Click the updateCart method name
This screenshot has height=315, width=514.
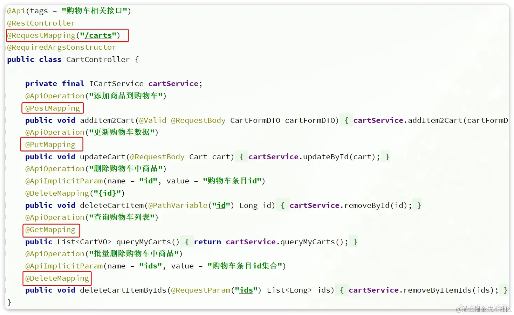[103, 157]
